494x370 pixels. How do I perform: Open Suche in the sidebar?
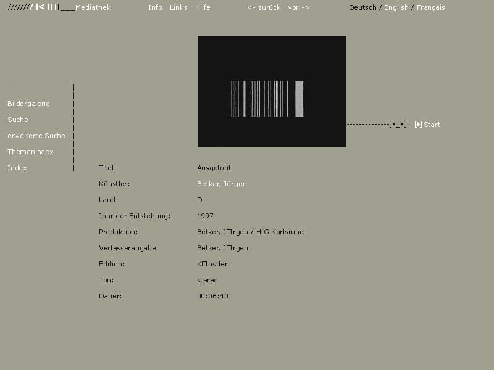(x=18, y=120)
